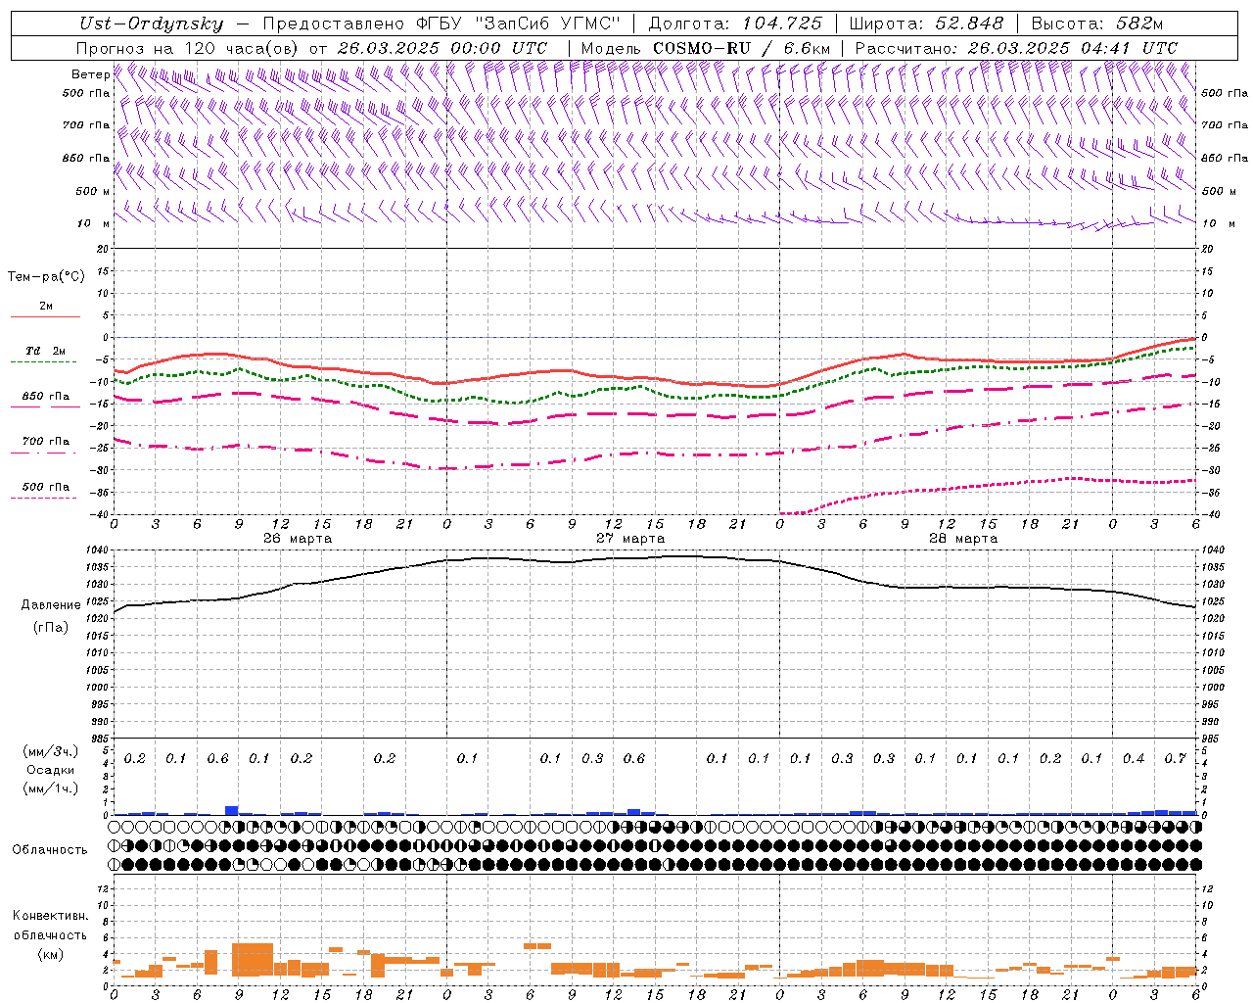
Task: Click the '(мм/3ч.)' precipitation unit label
Action: [51, 751]
